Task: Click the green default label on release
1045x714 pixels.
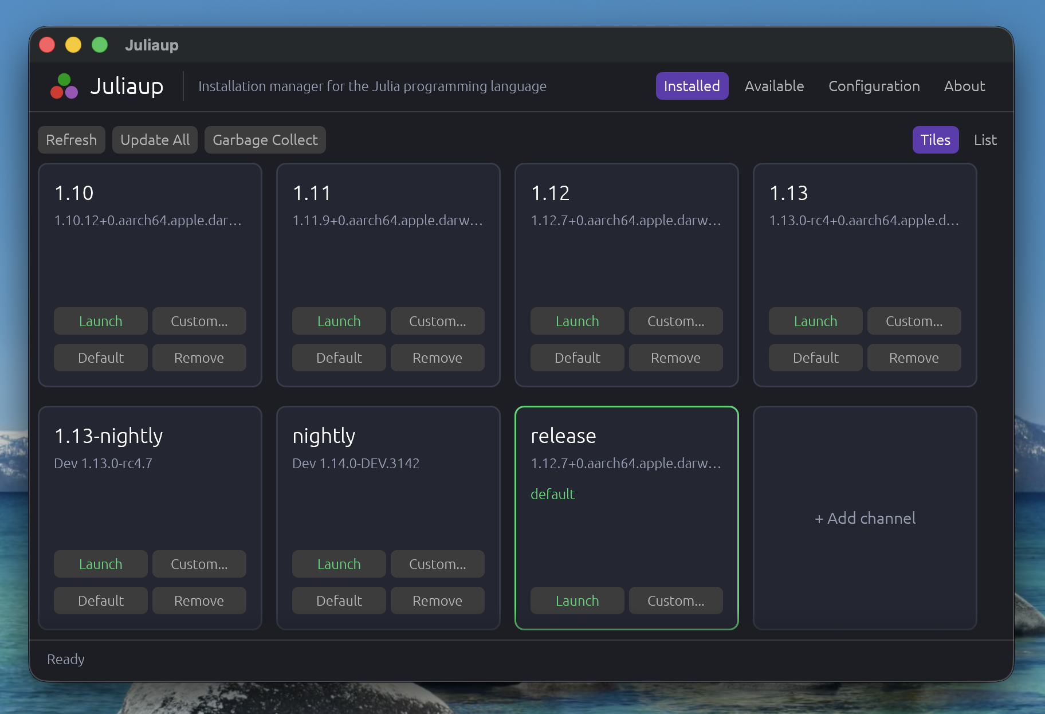Action: [552, 494]
